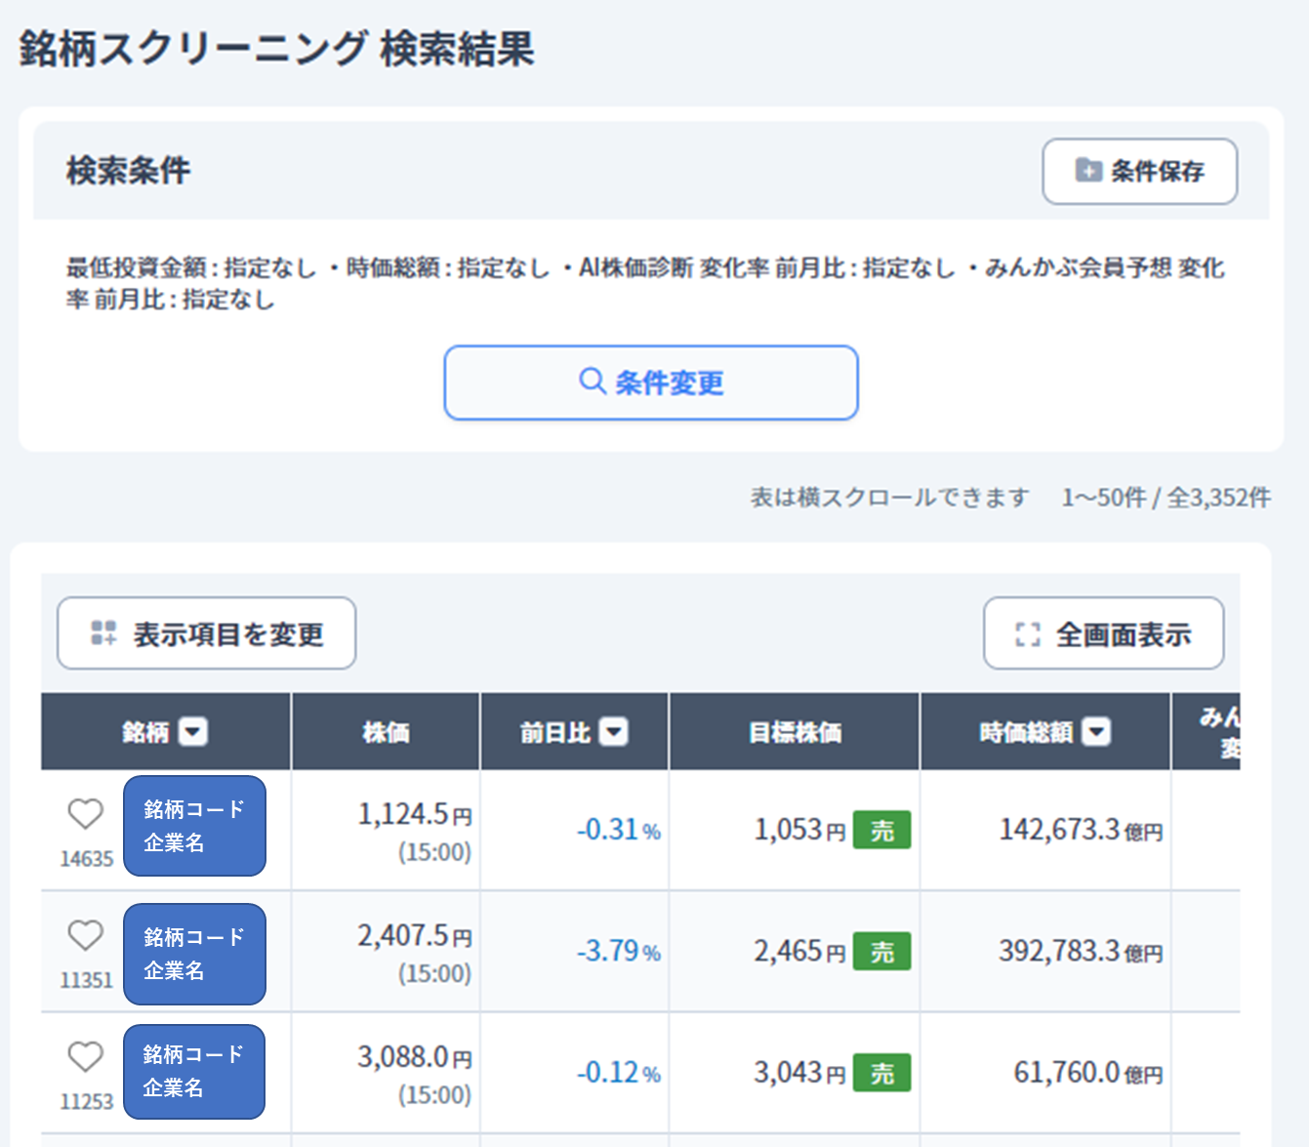Click the expand icon in 全画面表示
The height and width of the screenshot is (1147, 1309).
point(1028,635)
